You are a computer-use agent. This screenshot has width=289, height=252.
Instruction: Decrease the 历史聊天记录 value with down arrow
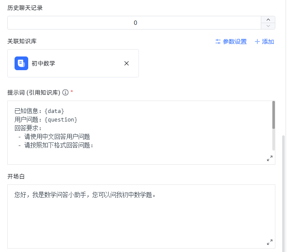(x=268, y=26)
